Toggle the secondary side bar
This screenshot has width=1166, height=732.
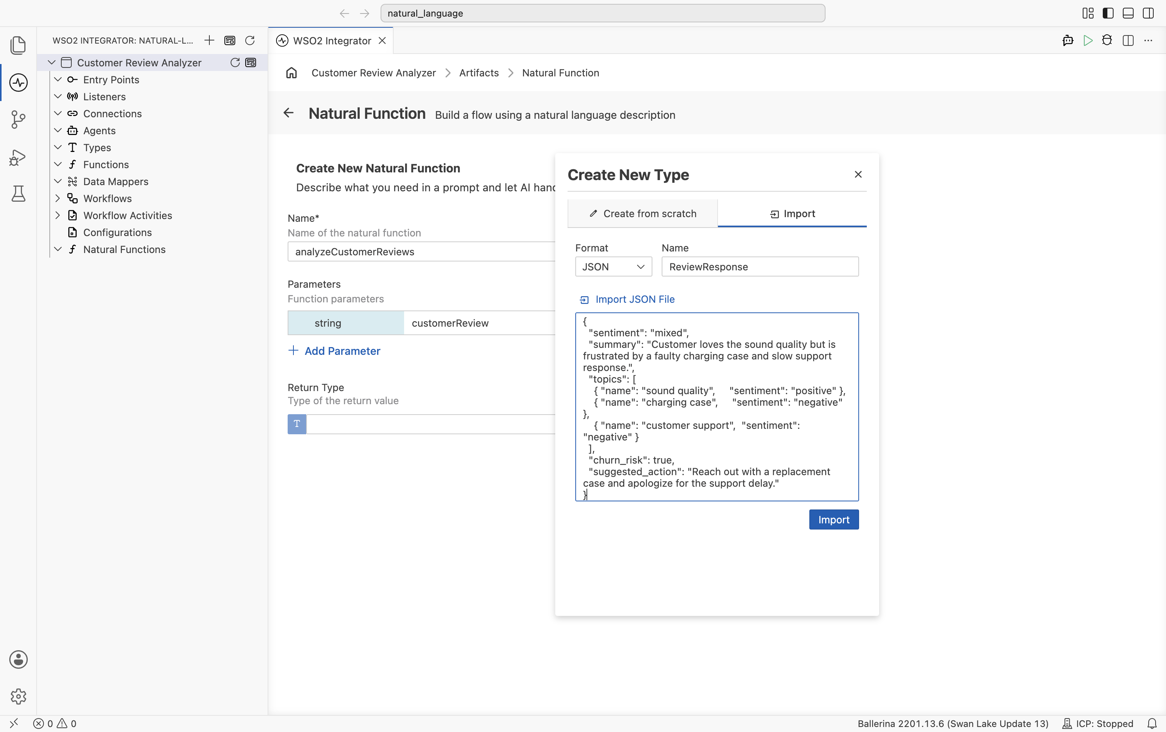[1148, 13]
